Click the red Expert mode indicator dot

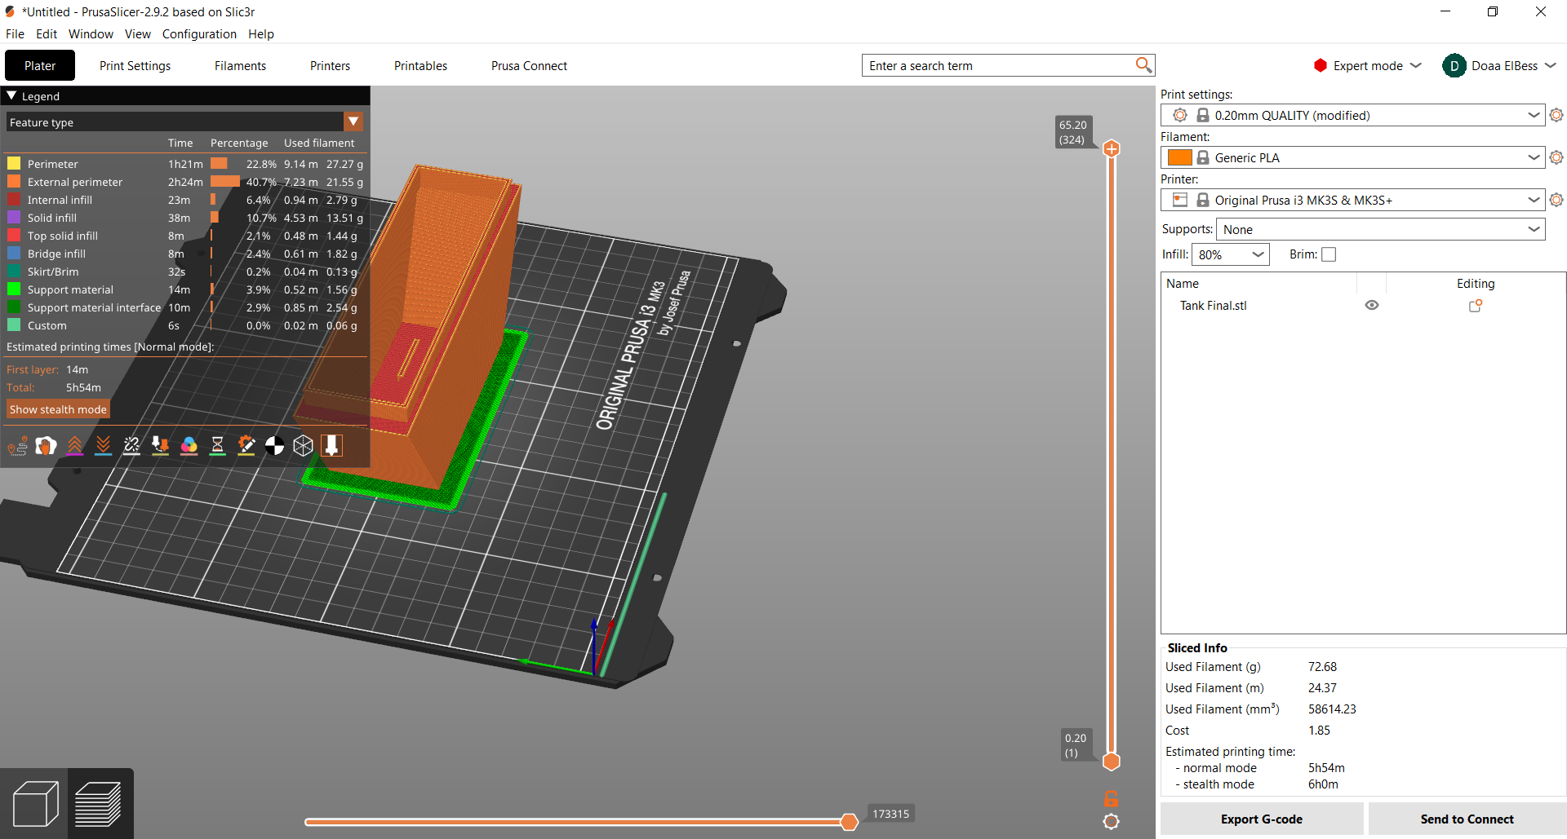(x=1321, y=65)
